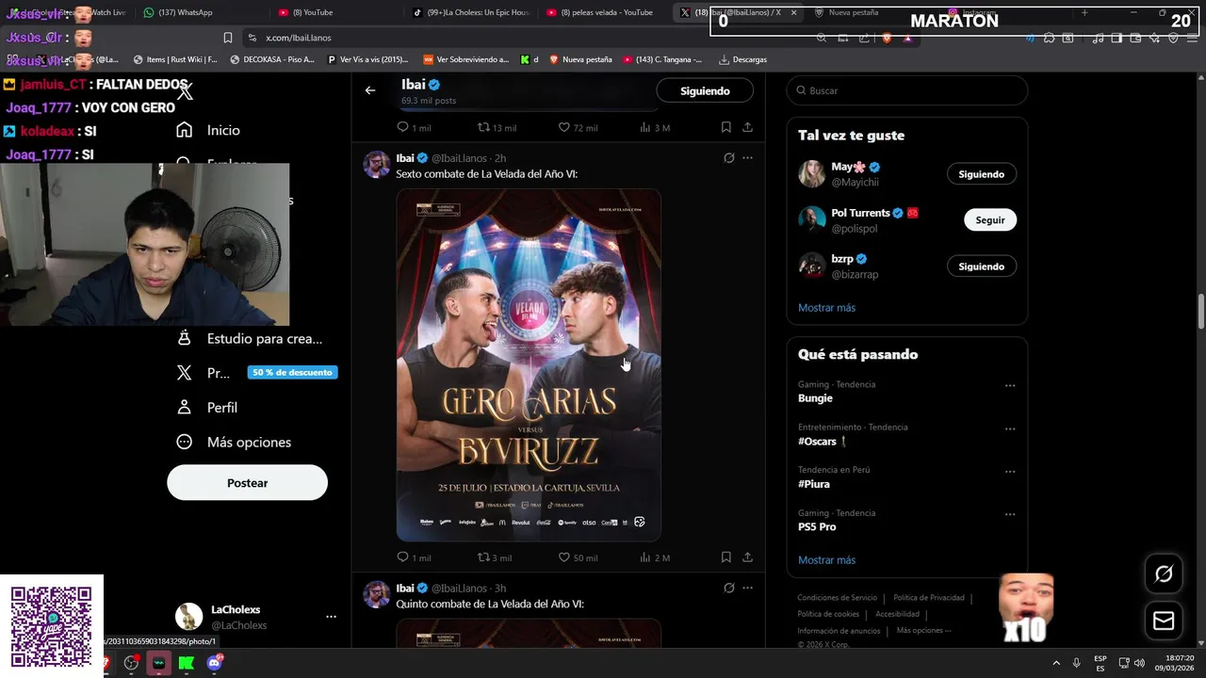The image size is (1206, 678).
Task: Open Ibai avatar on Sexto combate post
Action: click(377, 164)
